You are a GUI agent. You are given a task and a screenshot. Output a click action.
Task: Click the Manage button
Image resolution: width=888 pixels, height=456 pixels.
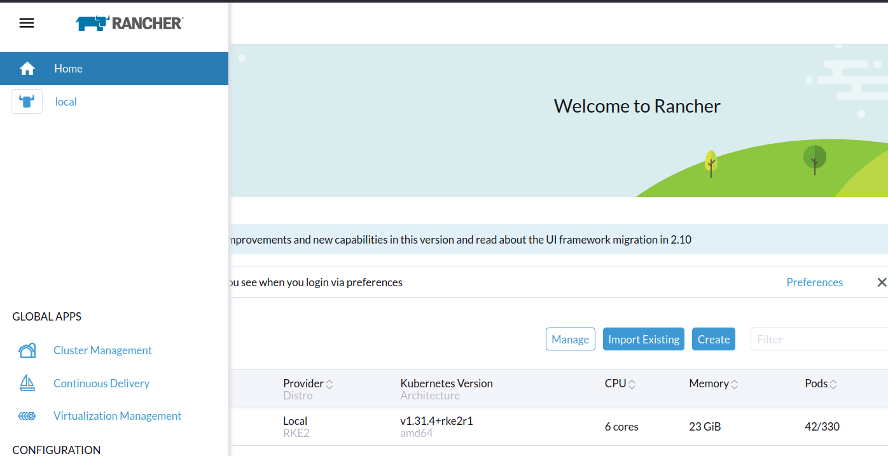(571, 339)
